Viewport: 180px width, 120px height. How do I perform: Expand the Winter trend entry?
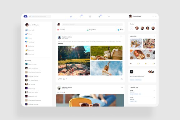pos(154,90)
